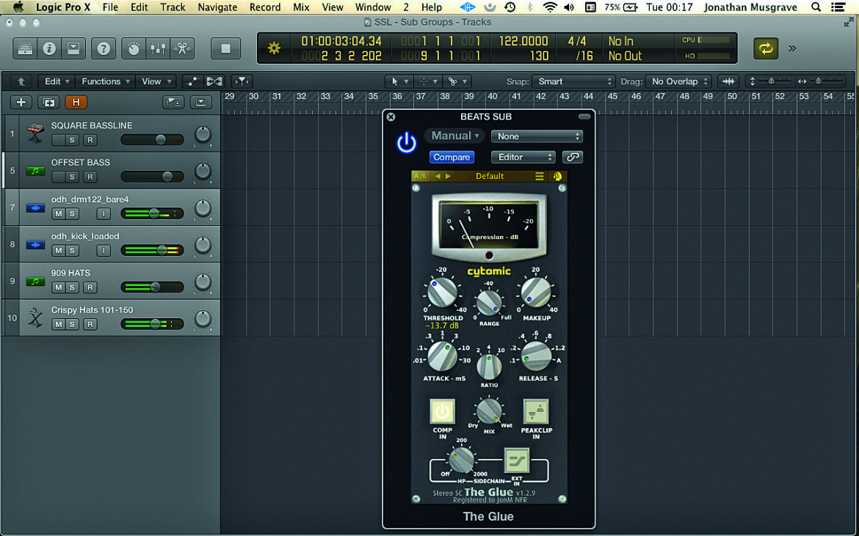Show the Quick Help question-mark button
This screenshot has width=859, height=536.
click(x=104, y=48)
